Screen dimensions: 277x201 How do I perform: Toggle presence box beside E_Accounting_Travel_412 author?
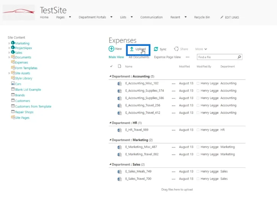coord(198,113)
